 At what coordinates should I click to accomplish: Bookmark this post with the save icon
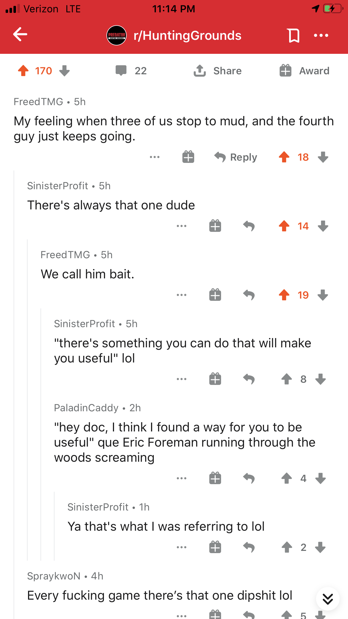pos(293,35)
